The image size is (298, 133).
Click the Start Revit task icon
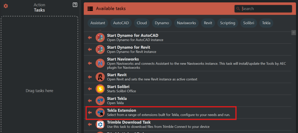point(100,77)
